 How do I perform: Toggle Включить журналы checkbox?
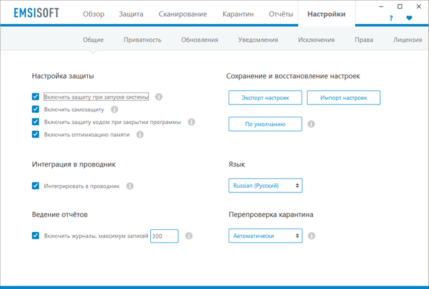(36, 235)
